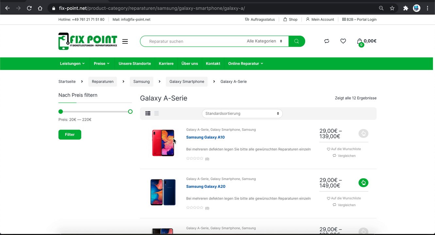Screen dimensions: 435x235
Task: Grab the minimum price slider handle
Action: 61,112
